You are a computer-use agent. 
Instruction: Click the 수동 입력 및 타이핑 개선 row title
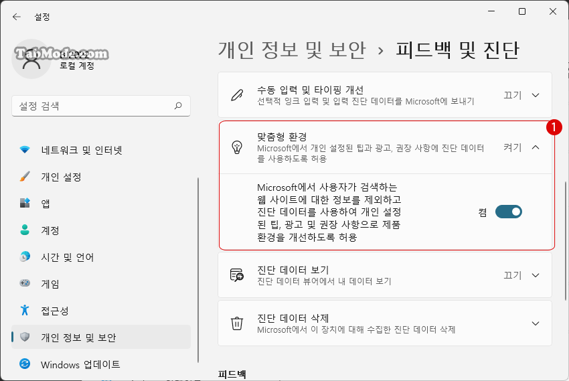pos(310,90)
